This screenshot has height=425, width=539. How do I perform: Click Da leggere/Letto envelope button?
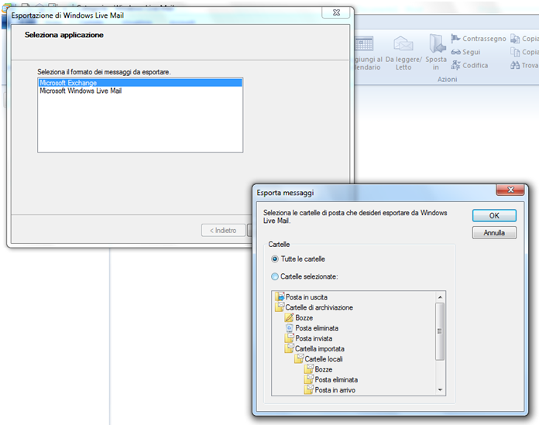click(403, 52)
